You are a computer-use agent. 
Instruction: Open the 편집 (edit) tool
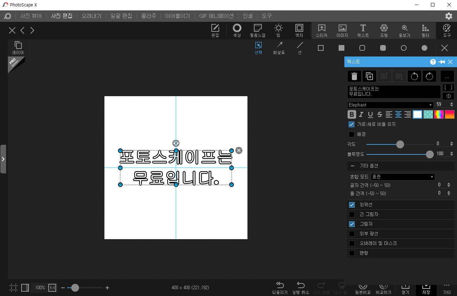coord(215,30)
